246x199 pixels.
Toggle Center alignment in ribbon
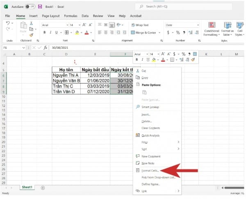click(106, 32)
